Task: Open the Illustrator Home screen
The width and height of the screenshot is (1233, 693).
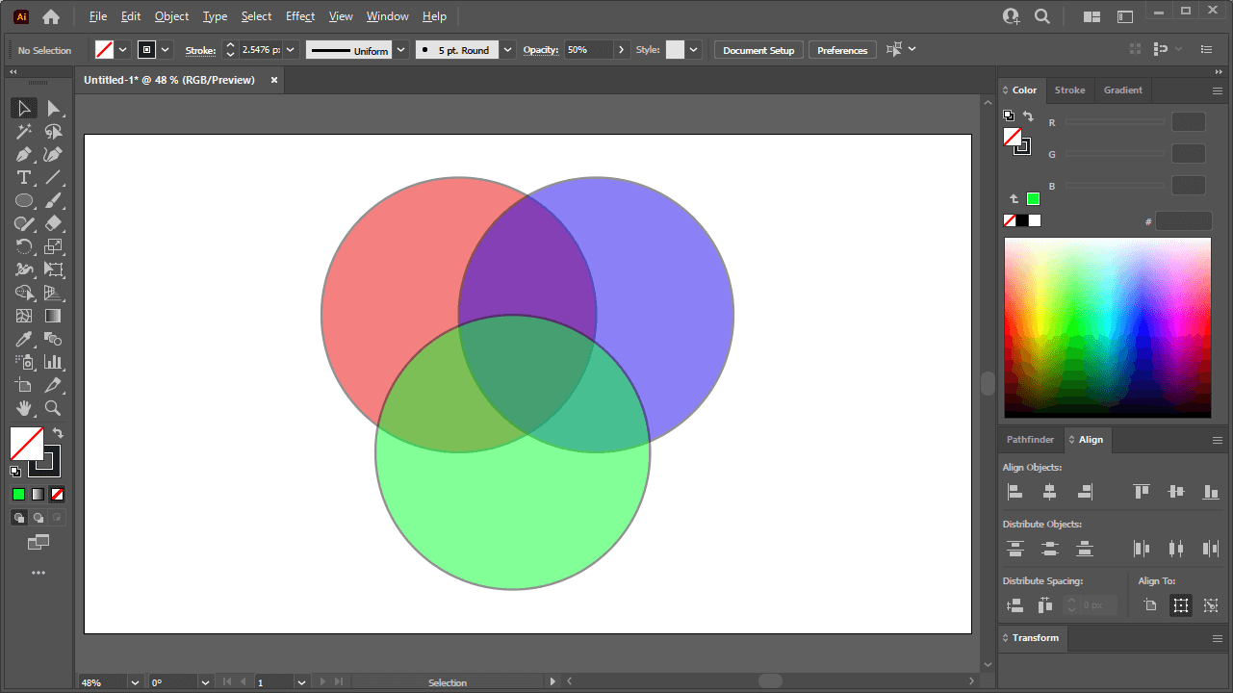Action: pyautogui.click(x=51, y=16)
